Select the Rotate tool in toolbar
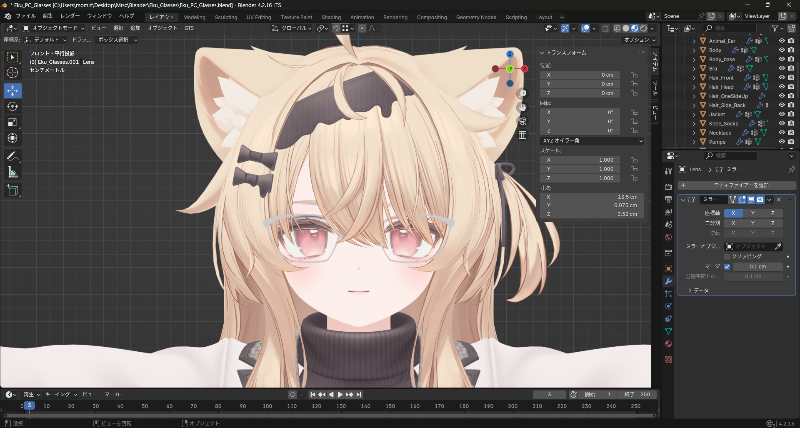Screen dimensions: 800x428 (12, 107)
